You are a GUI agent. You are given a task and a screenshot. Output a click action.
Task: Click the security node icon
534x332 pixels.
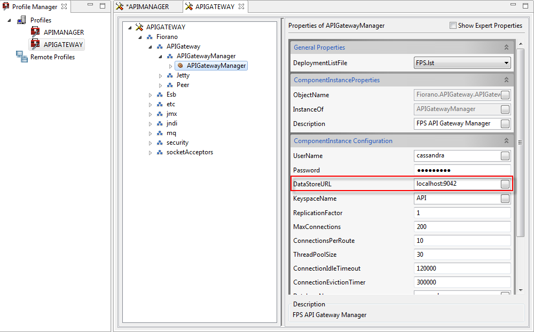click(160, 143)
